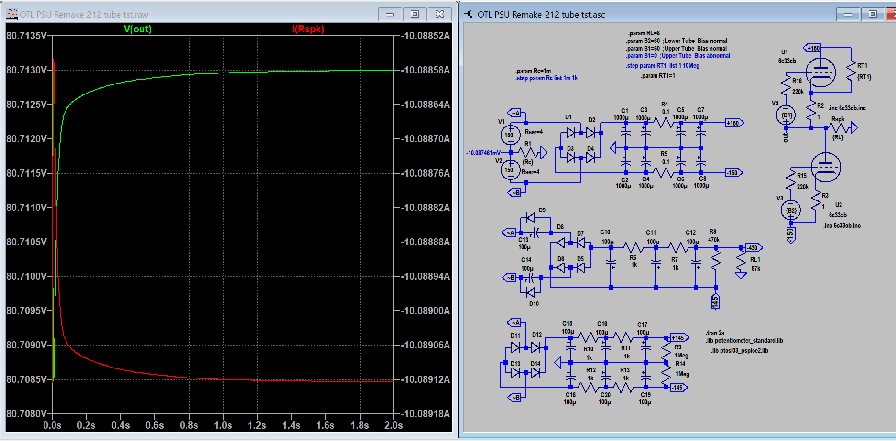Click the R8 470k resistor
Viewport: 896px width, 441px height.
click(715, 260)
